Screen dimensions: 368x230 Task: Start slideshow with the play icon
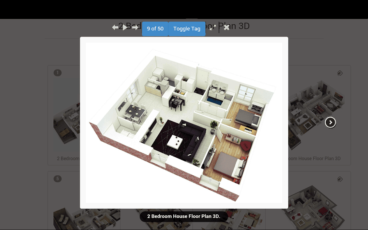125,28
